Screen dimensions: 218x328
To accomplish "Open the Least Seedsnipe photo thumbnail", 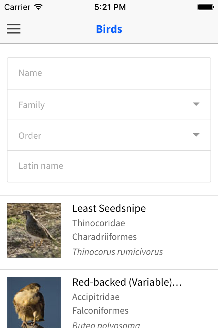I will coord(34,230).
